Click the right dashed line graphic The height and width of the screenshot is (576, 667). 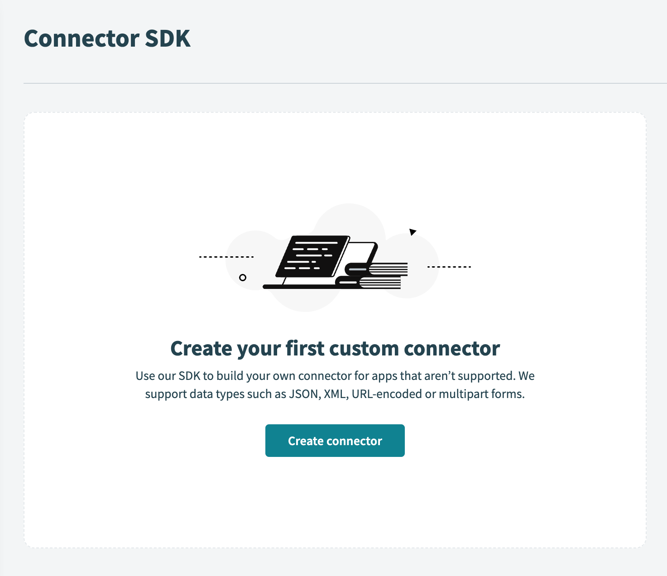[x=448, y=267]
